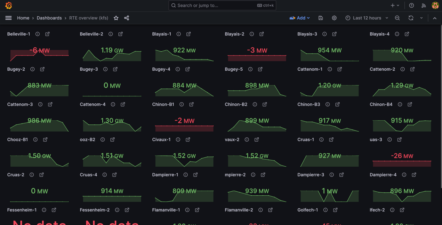Open the share dashboard icon
The width and height of the screenshot is (442, 225).
tap(126, 18)
